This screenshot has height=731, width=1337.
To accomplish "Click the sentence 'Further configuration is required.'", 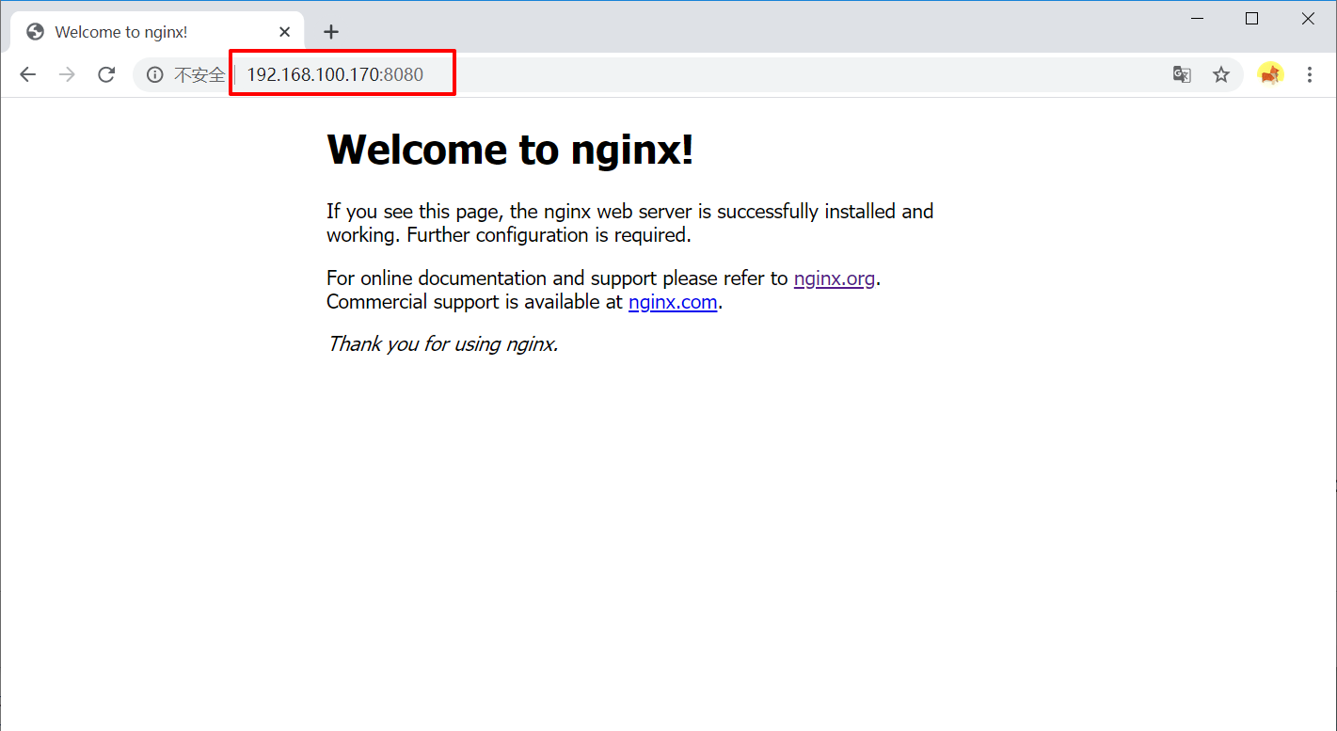I will [549, 235].
